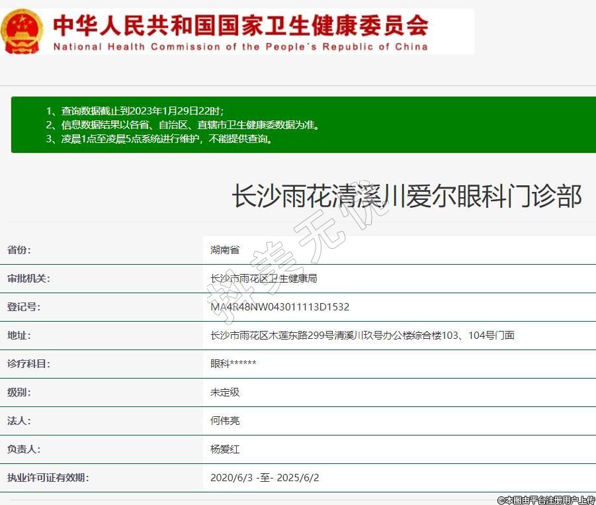
Task: Click the license validity dates 2020/6/3 to 2025/6/2
Action: (x=265, y=478)
